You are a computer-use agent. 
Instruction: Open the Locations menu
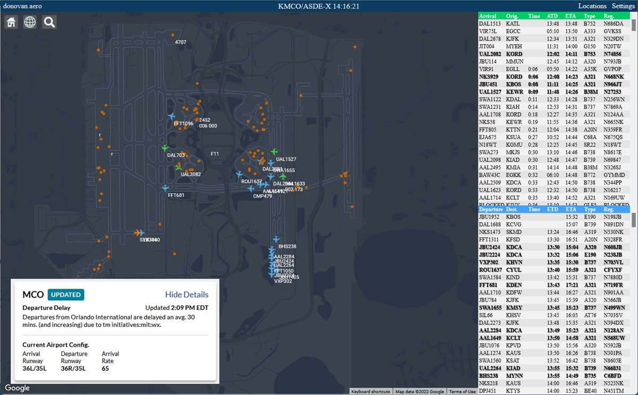click(x=592, y=6)
